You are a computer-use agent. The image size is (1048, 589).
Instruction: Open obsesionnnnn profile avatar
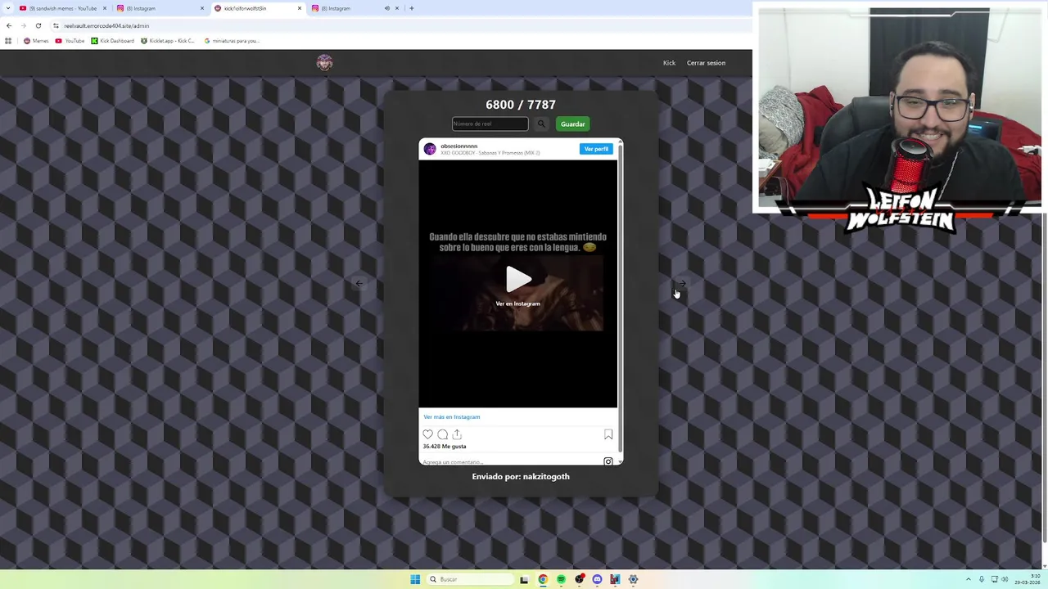430,149
